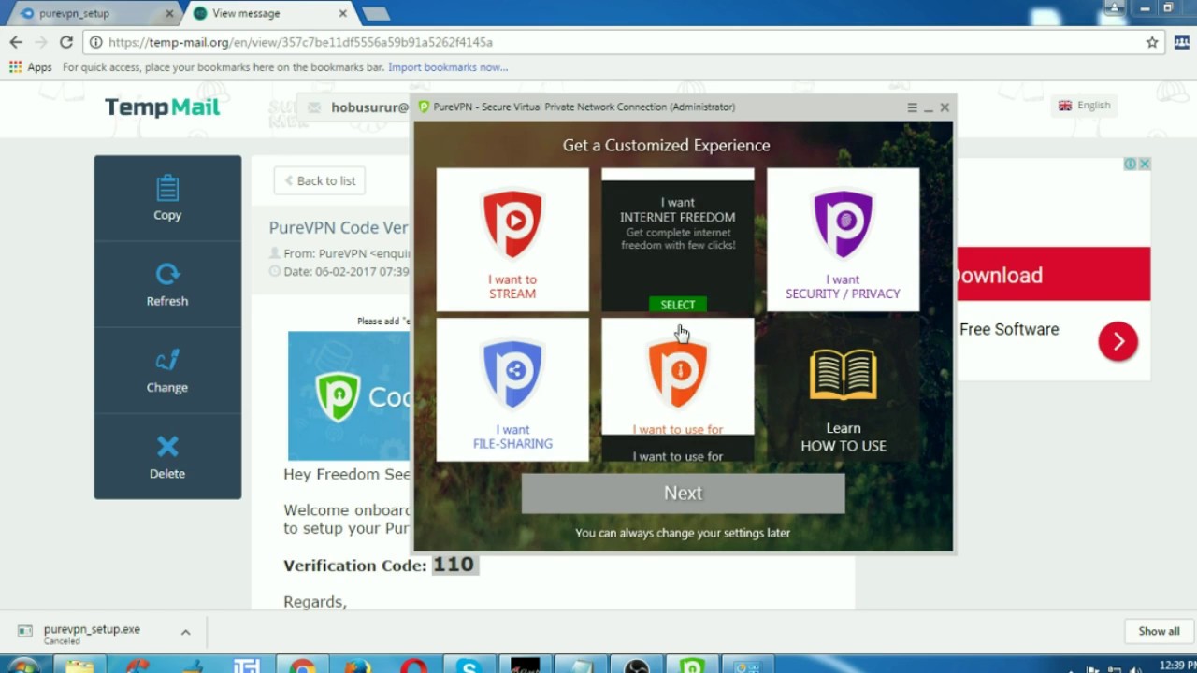Click the Next button in PureVPN
1197x673 pixels.
click(683, 493)
